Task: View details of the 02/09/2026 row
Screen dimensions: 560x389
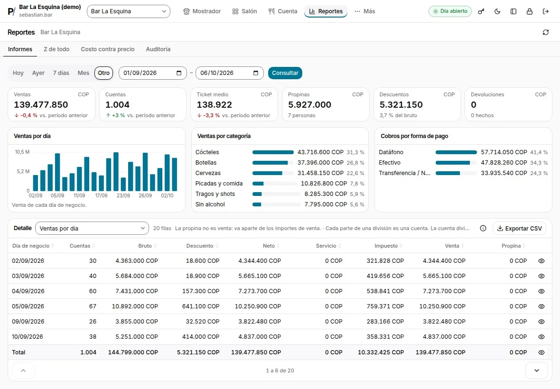Action: 541,261
